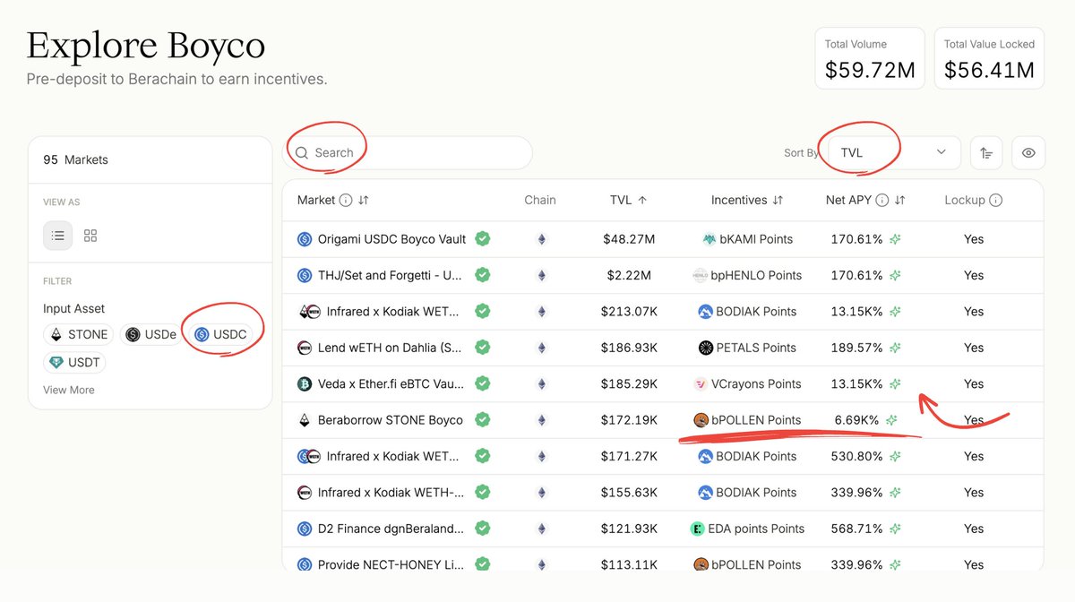Screen dimensions: 1075x602
Task: Click the Total Volume stat card
Action: [871, 58]
